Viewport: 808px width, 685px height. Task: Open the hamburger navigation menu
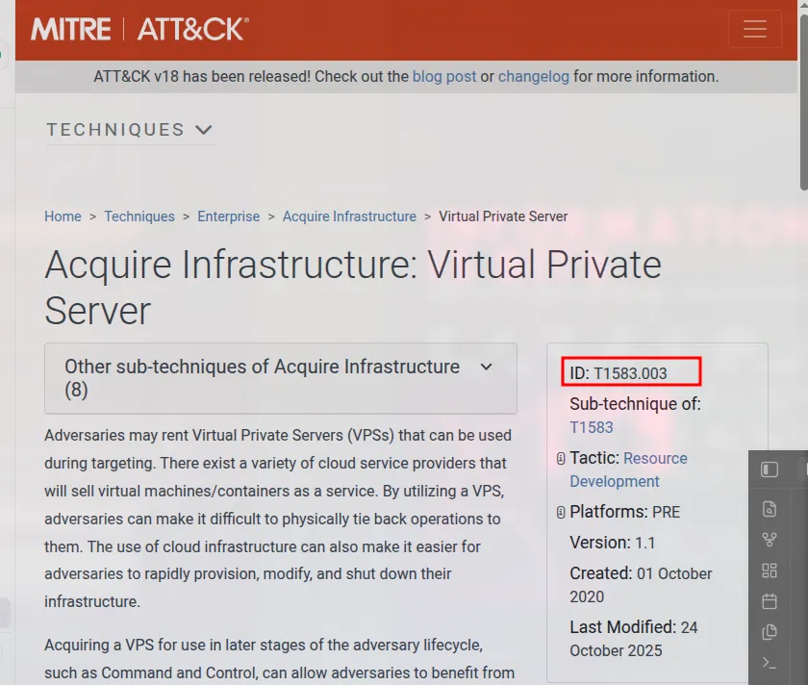pyautogui.click(x=754, y=30)
